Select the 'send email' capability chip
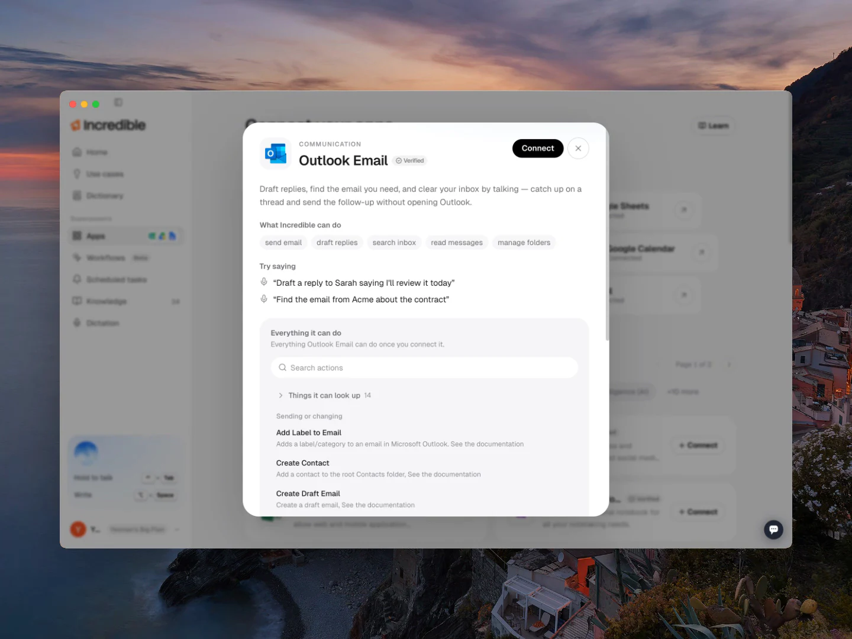 (x=283, y=243)
